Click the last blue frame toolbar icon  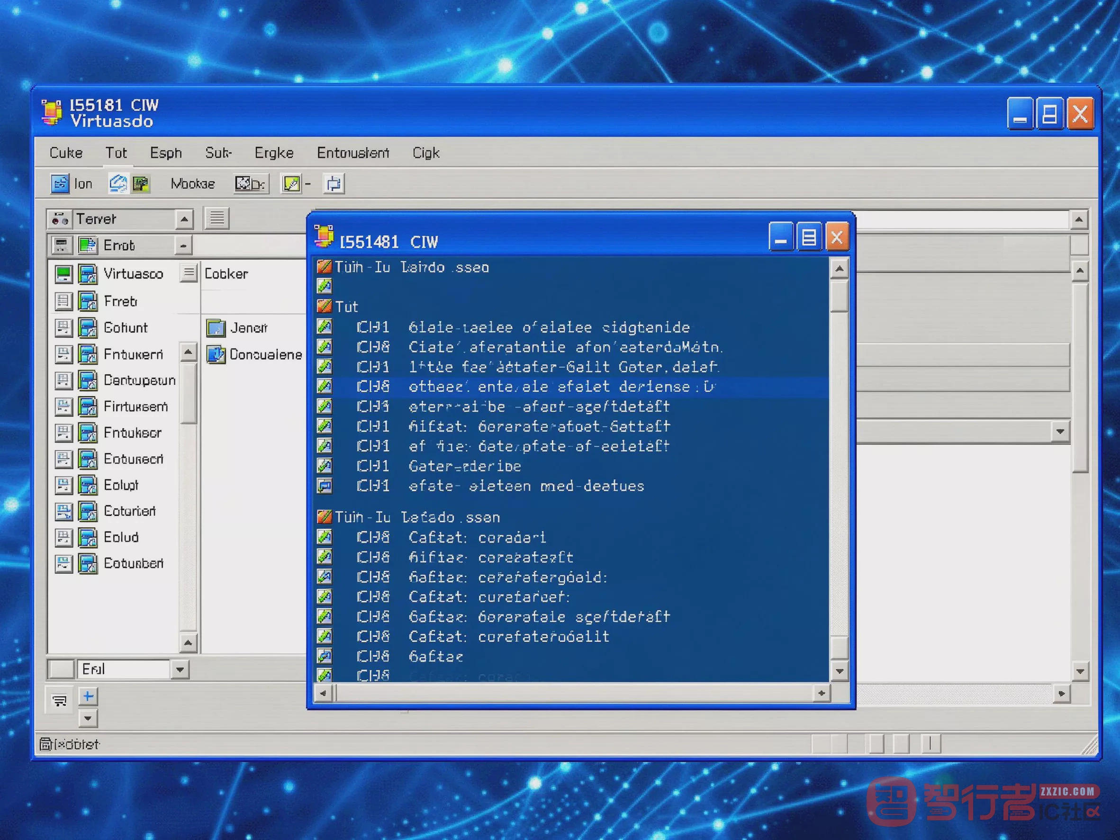point(334,183)
